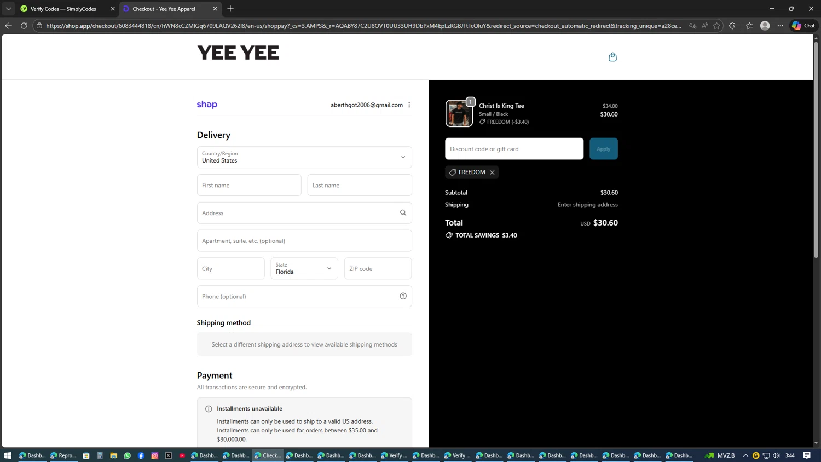This screenshot has height=462, width=821.
Task: Click the read aloud icon in address bar
Action: point(704,26)
